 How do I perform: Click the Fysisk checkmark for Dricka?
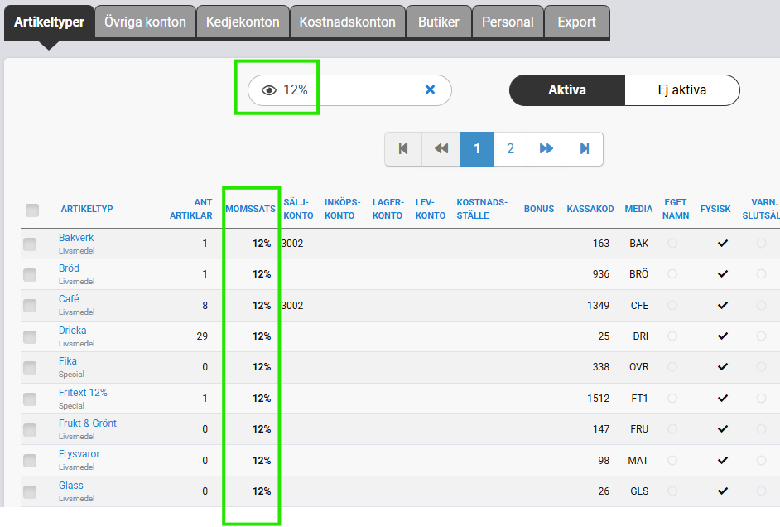[722, 336]
